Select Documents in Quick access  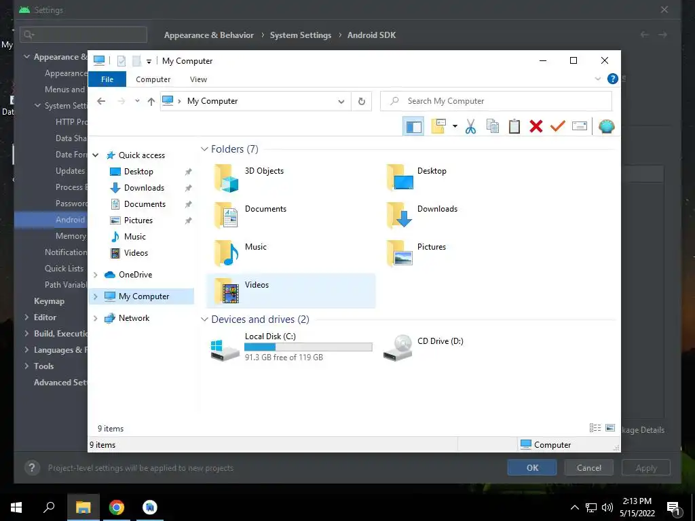coord(145,204)
